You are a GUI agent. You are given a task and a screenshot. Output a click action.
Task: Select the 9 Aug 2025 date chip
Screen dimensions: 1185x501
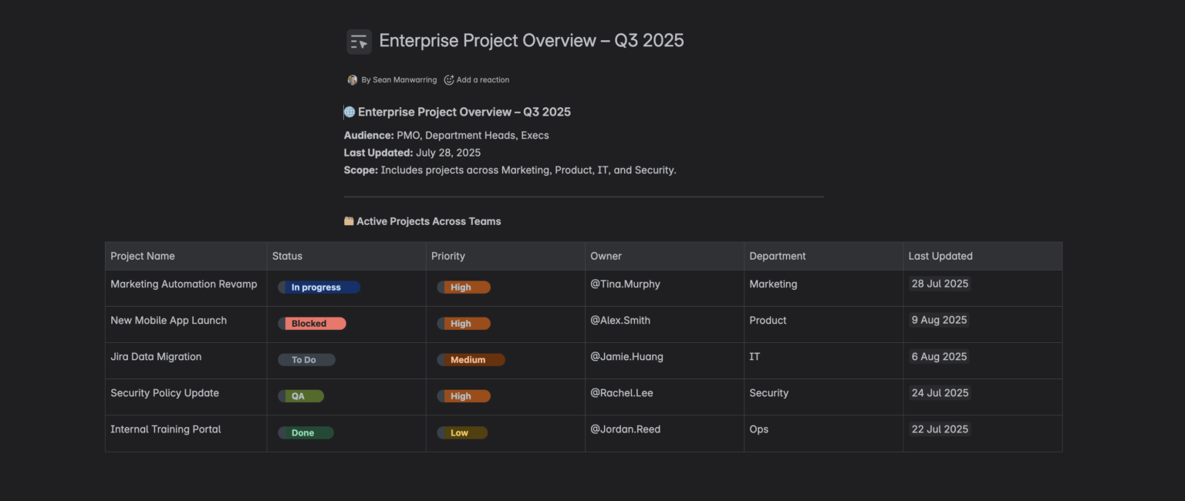(x=938, y=320)
